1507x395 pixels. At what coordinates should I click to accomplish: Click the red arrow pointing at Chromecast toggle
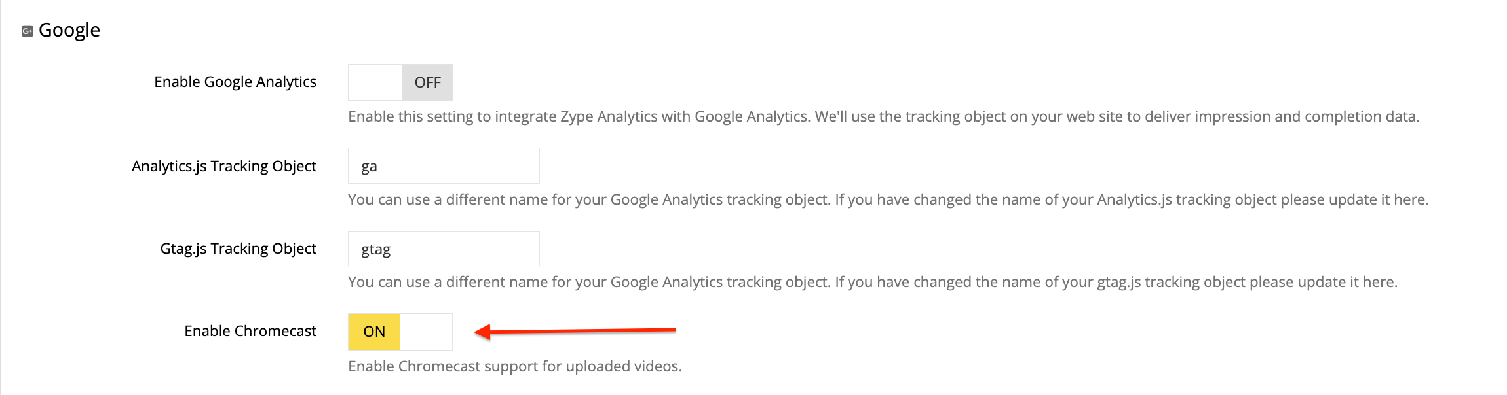[575, 331]
